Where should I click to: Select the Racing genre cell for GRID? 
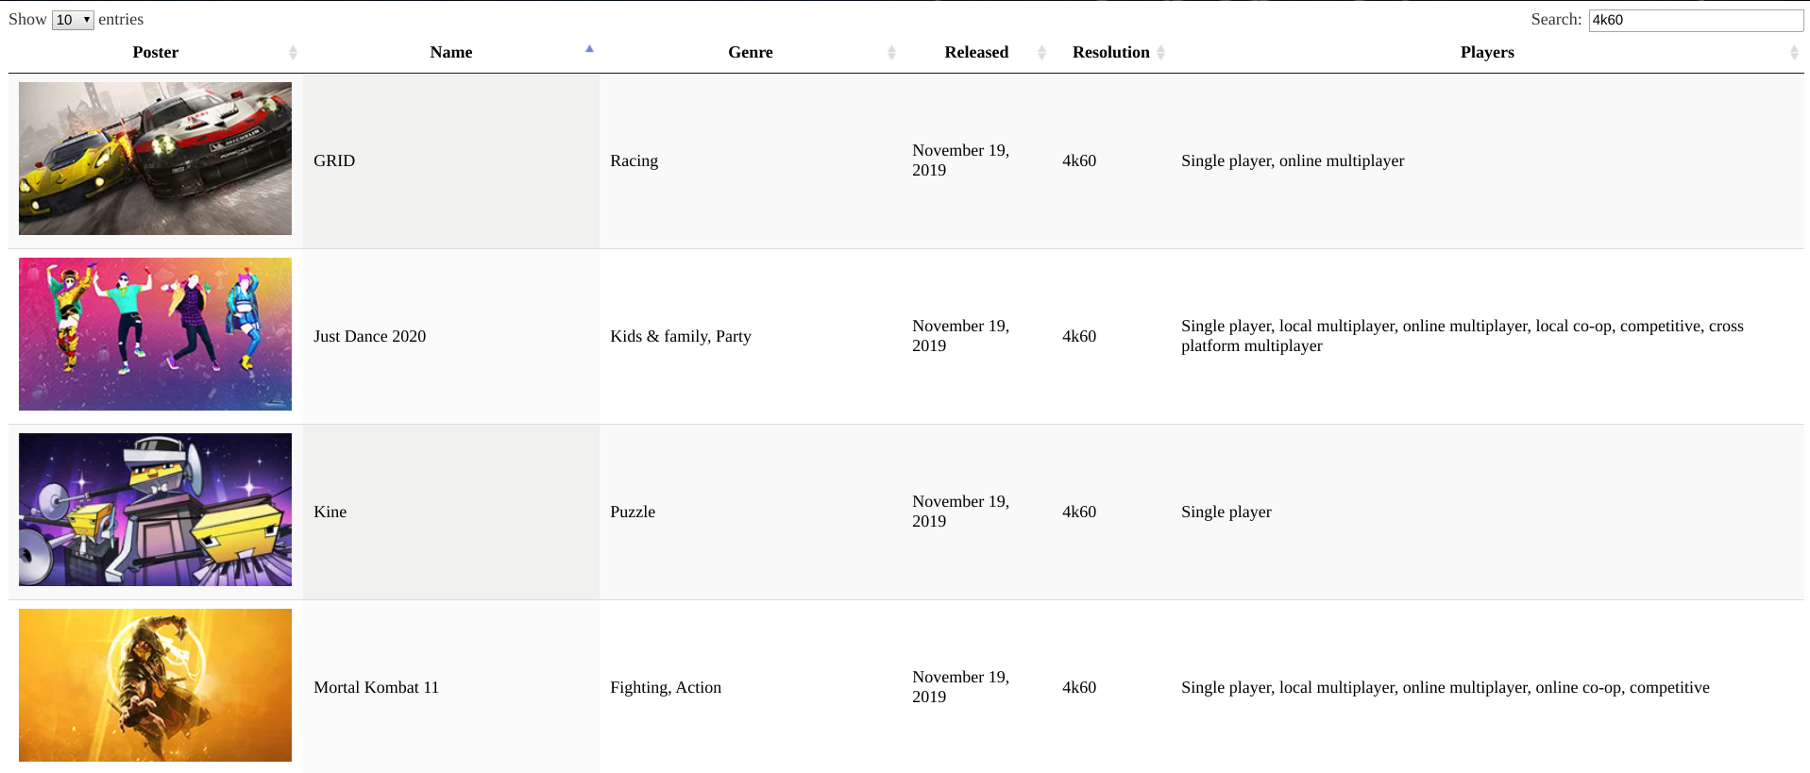pos(634,160)
